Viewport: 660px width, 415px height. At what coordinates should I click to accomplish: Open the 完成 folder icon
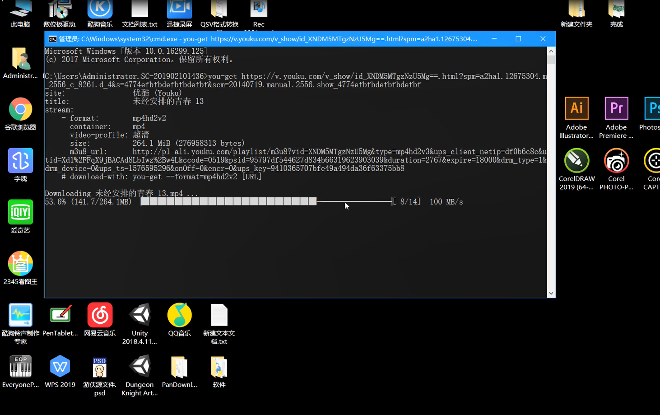(x=616, y=13)
